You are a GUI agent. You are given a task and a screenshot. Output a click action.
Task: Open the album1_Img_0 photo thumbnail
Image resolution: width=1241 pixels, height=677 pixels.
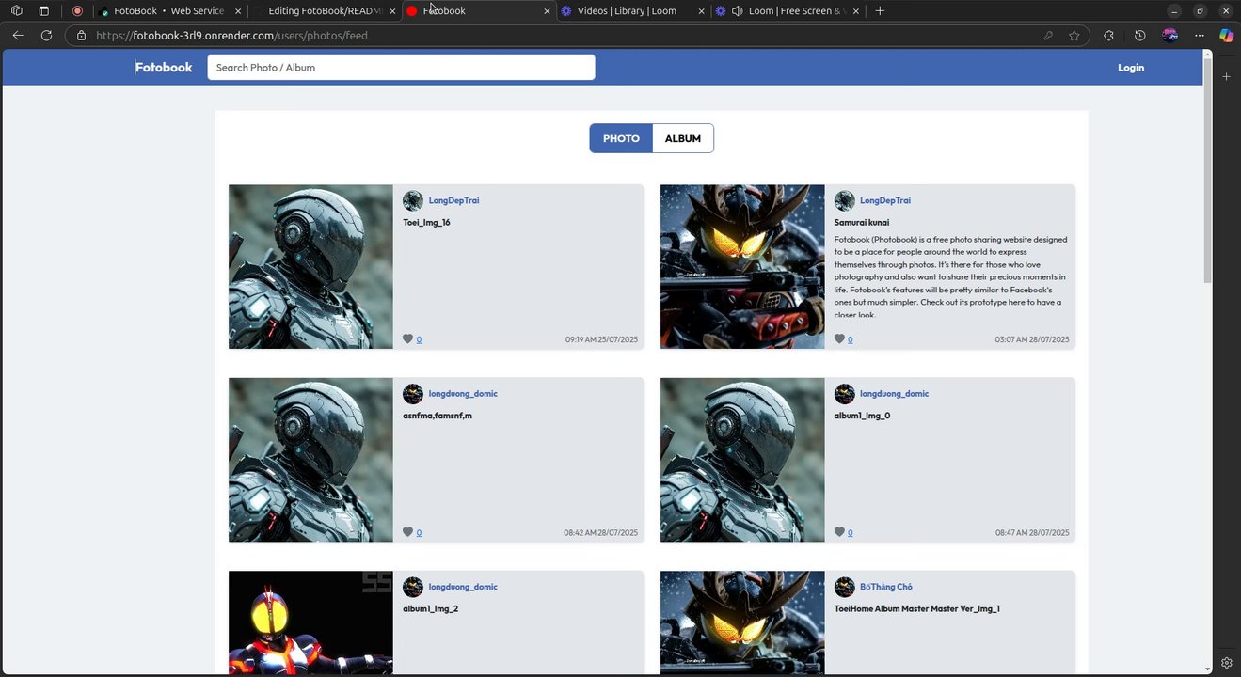pos(742,460)
